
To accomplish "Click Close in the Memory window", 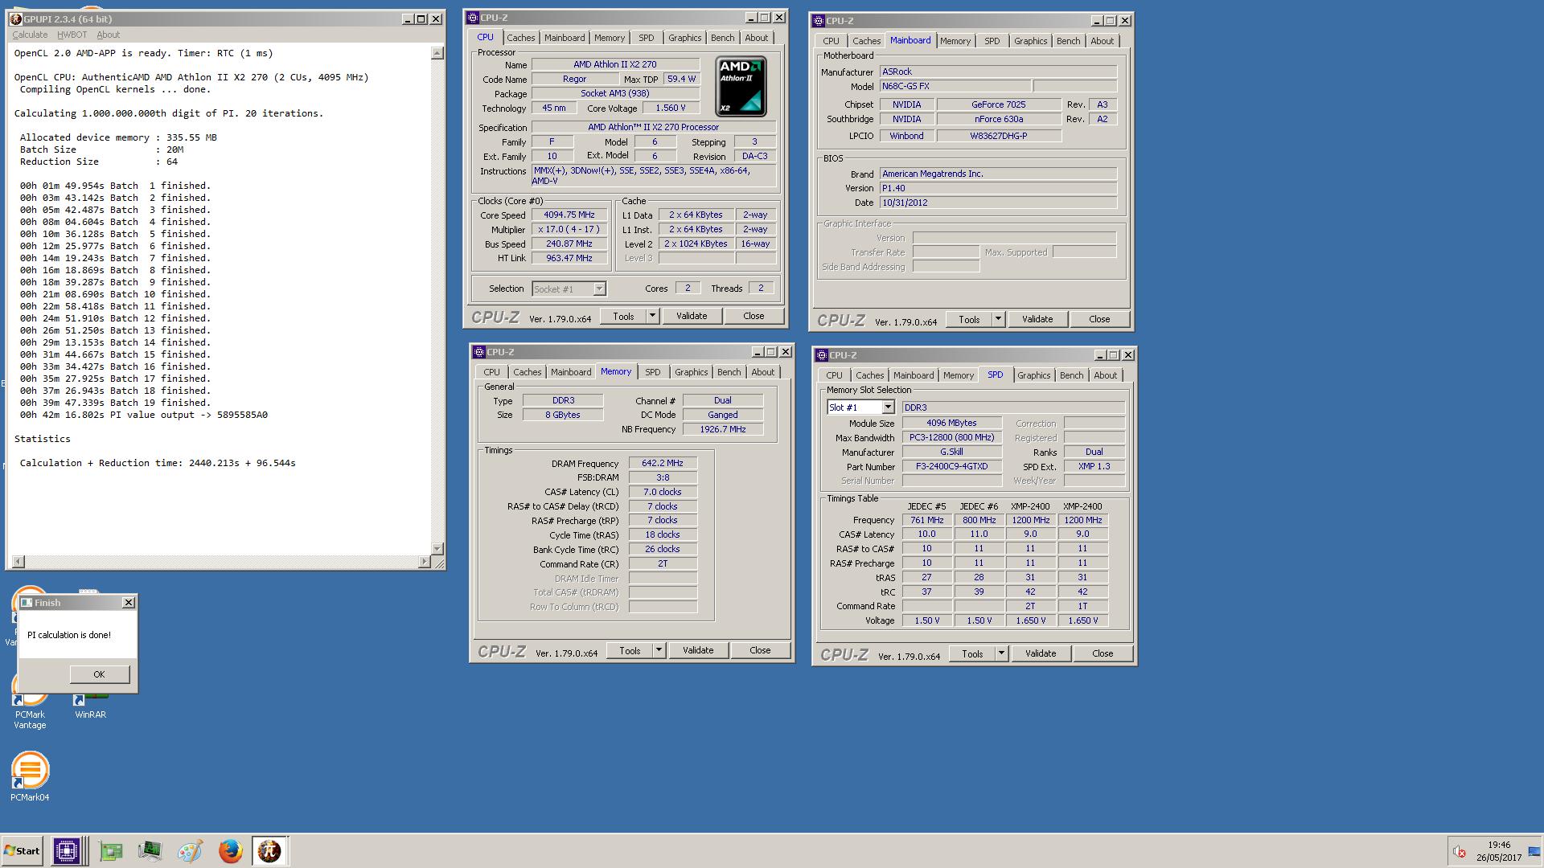I will tap(760, 650).
